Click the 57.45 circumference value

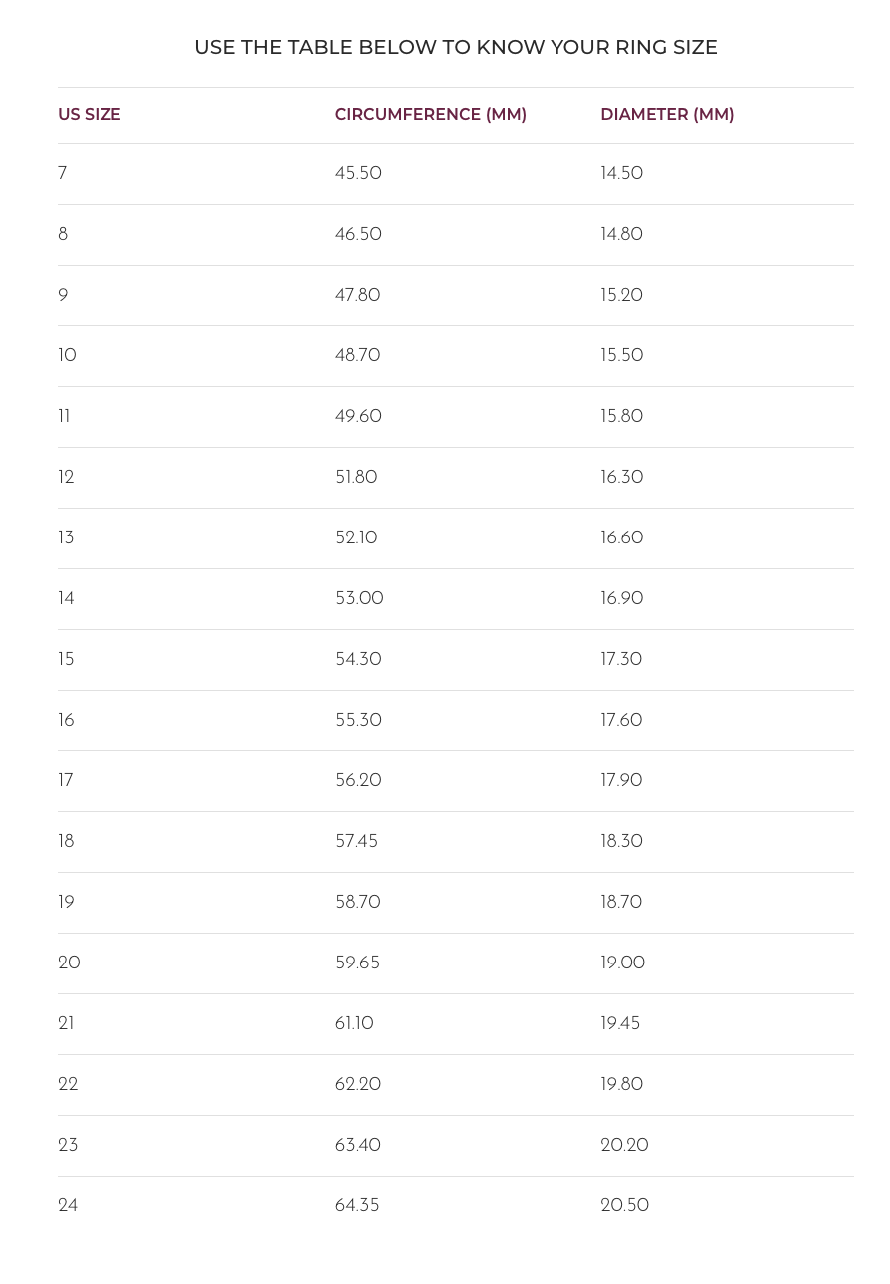tap(356, 842)
